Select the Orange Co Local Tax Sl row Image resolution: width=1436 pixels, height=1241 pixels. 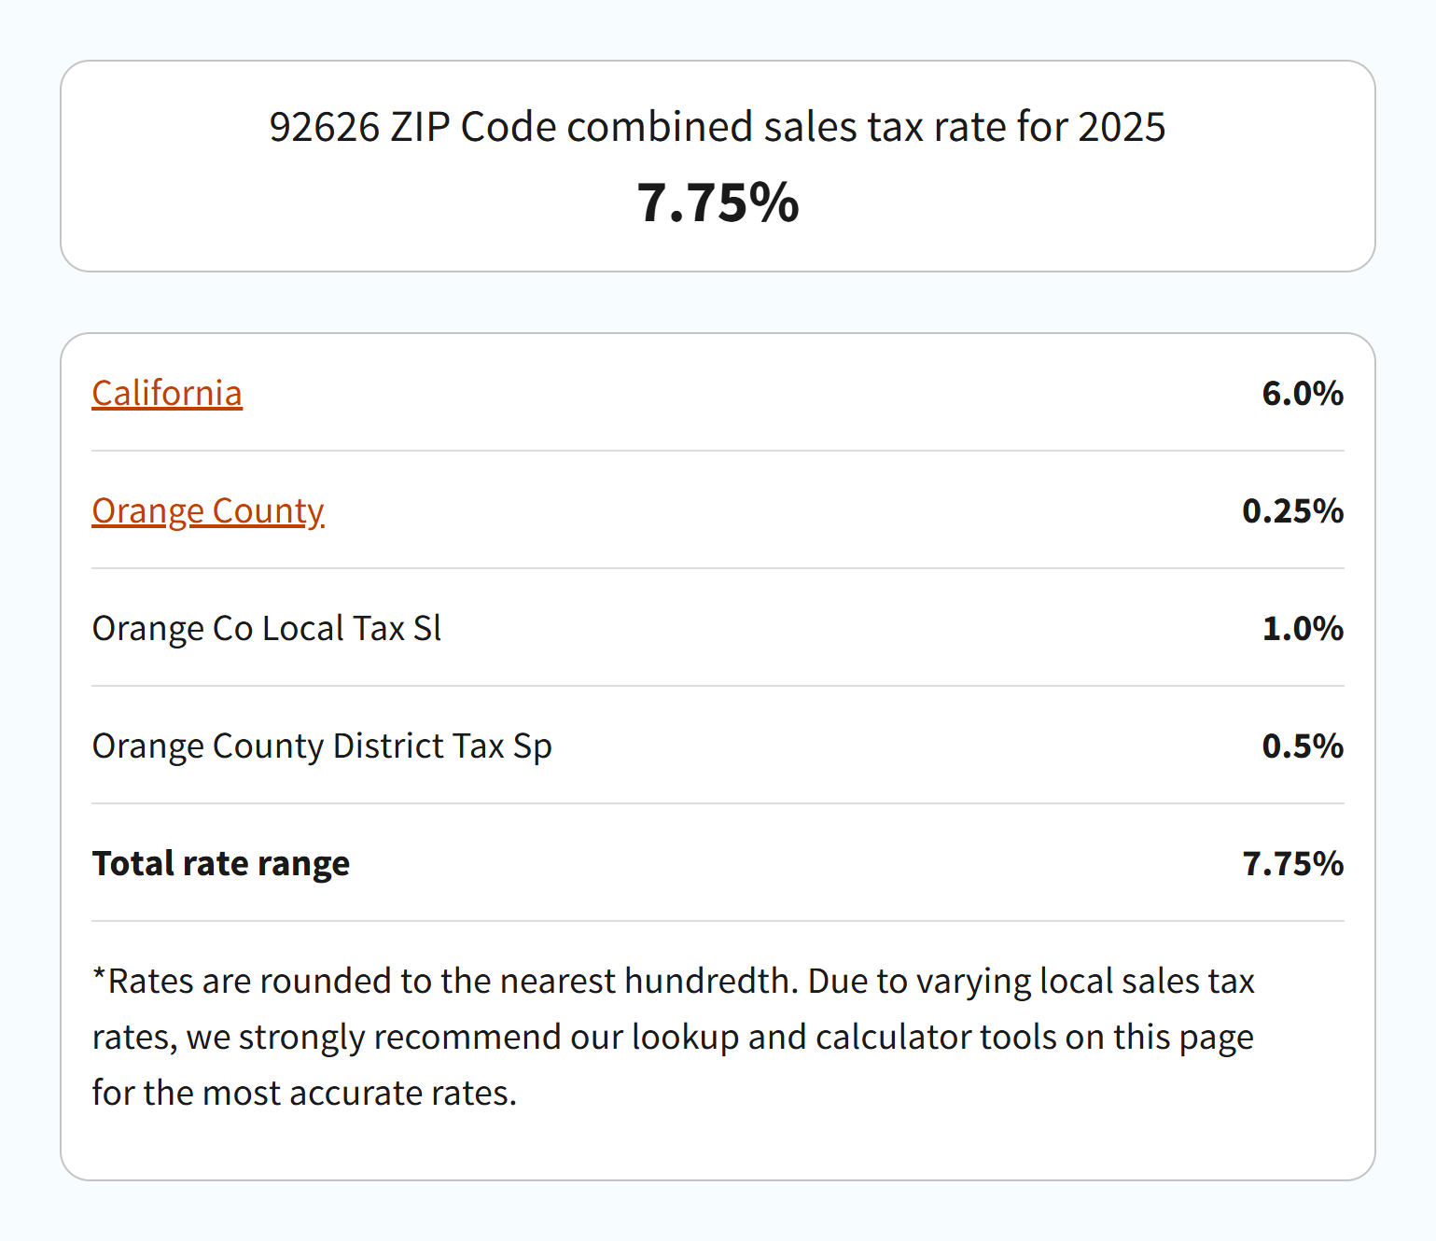718,628
